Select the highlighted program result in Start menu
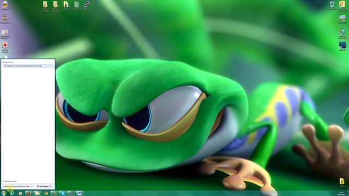Screen dimensions: 349x196 [28, 66]
